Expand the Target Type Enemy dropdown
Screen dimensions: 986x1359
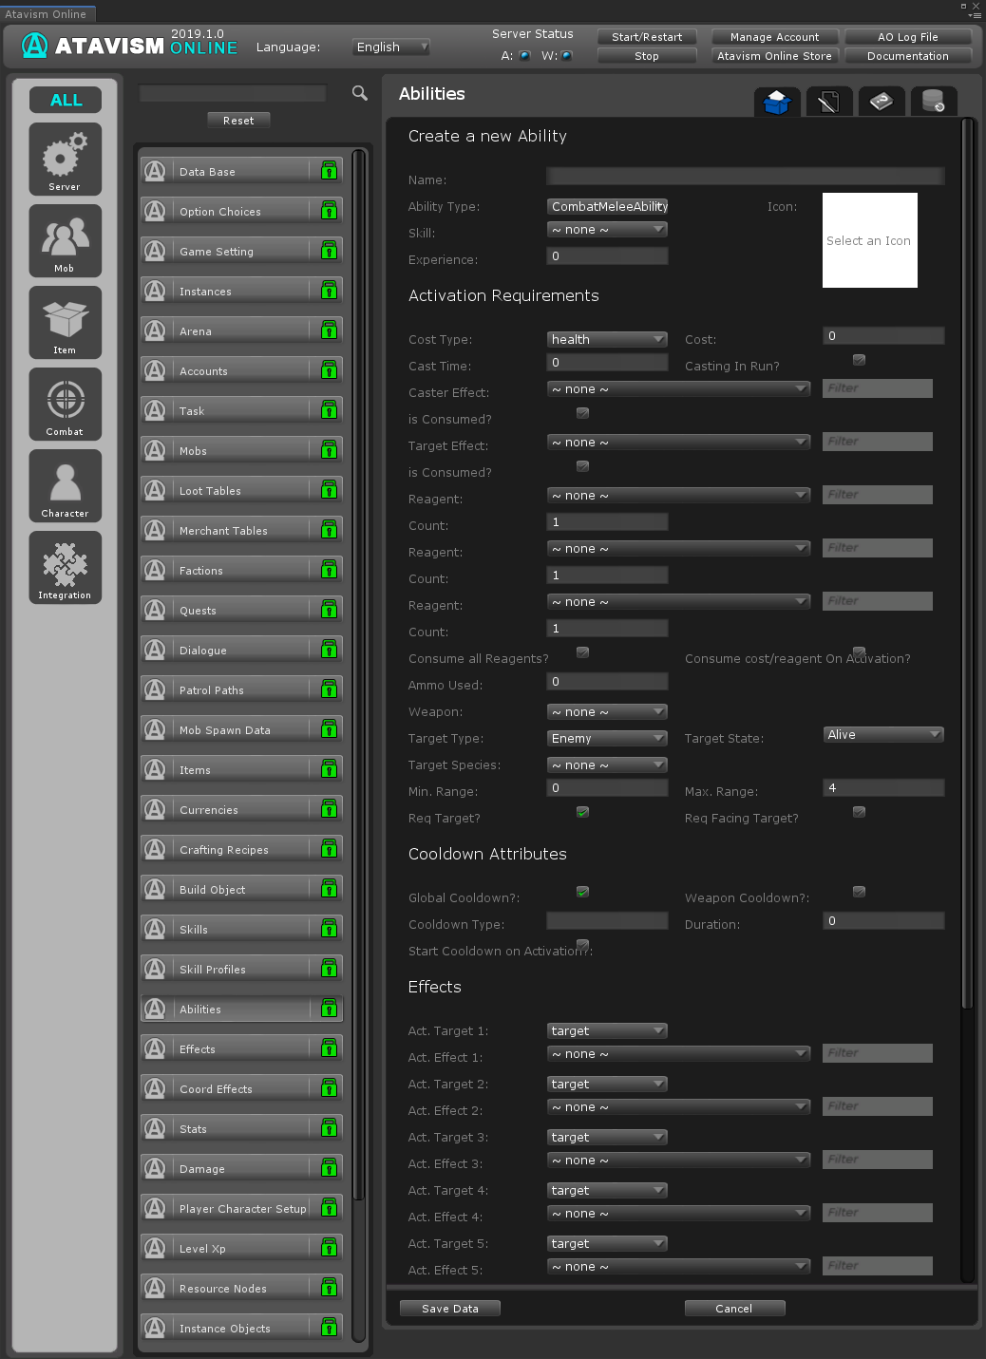click(607, 738)
